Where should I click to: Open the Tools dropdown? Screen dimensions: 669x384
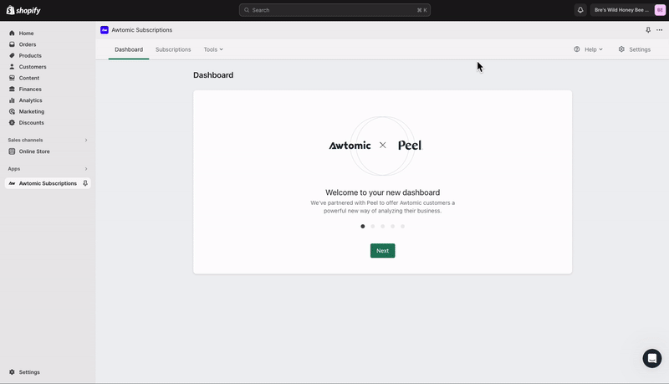tap(213, 49)
